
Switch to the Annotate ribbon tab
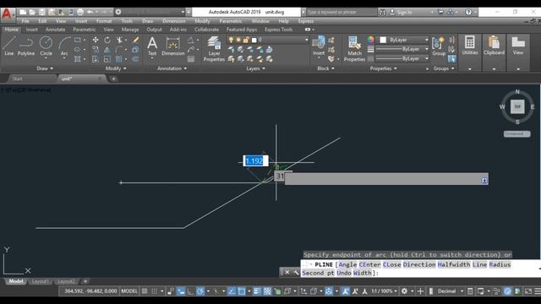click(55, 30)
